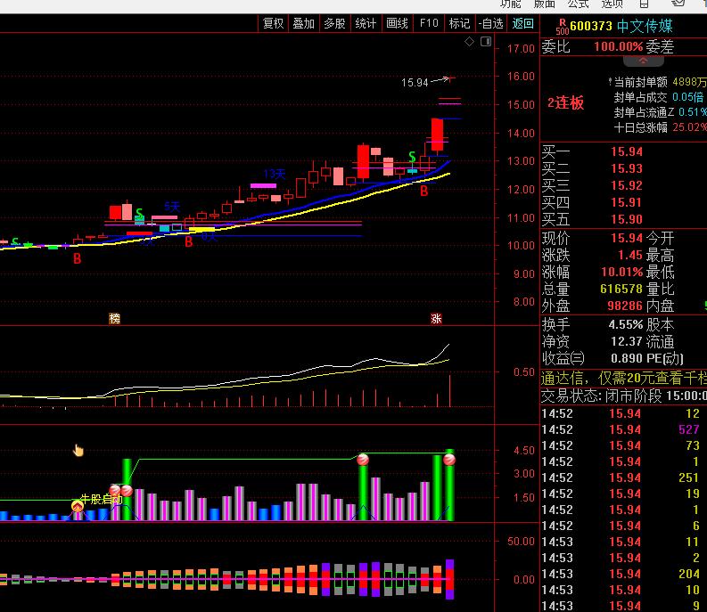Screen dimensions: 707x612
Task: Click the R 500 badge beside stock code
Action: 562,26
